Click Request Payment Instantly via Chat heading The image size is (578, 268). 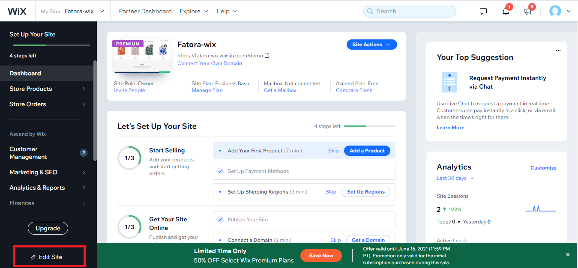coord(508,82)
